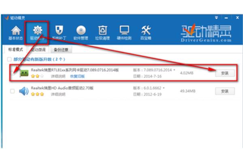This screenshot has width=243, height=162.
Task: Click the 2012-6-19 date text
Action: [152, 94]
